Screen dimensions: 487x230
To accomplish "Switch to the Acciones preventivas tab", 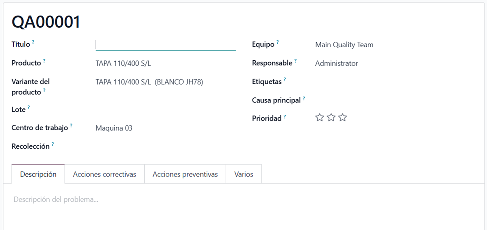I will coord(185,174).
